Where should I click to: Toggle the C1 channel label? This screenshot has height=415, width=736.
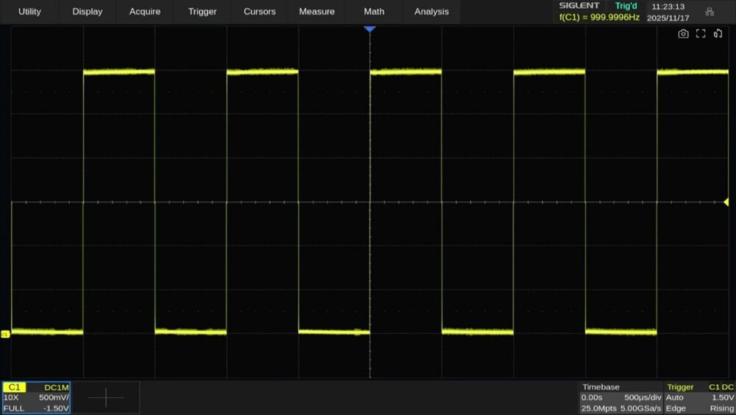coord(15,387)
